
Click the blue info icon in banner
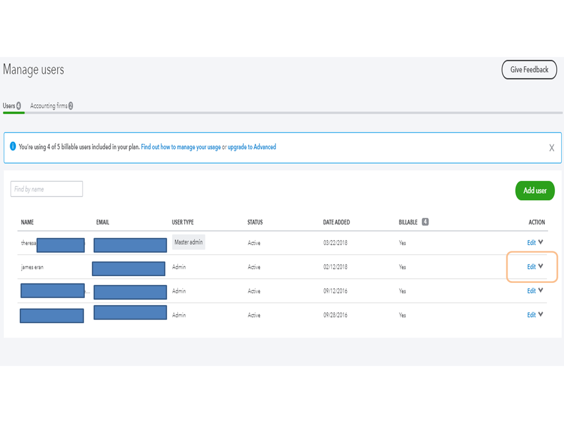click(x=13, y=147)
